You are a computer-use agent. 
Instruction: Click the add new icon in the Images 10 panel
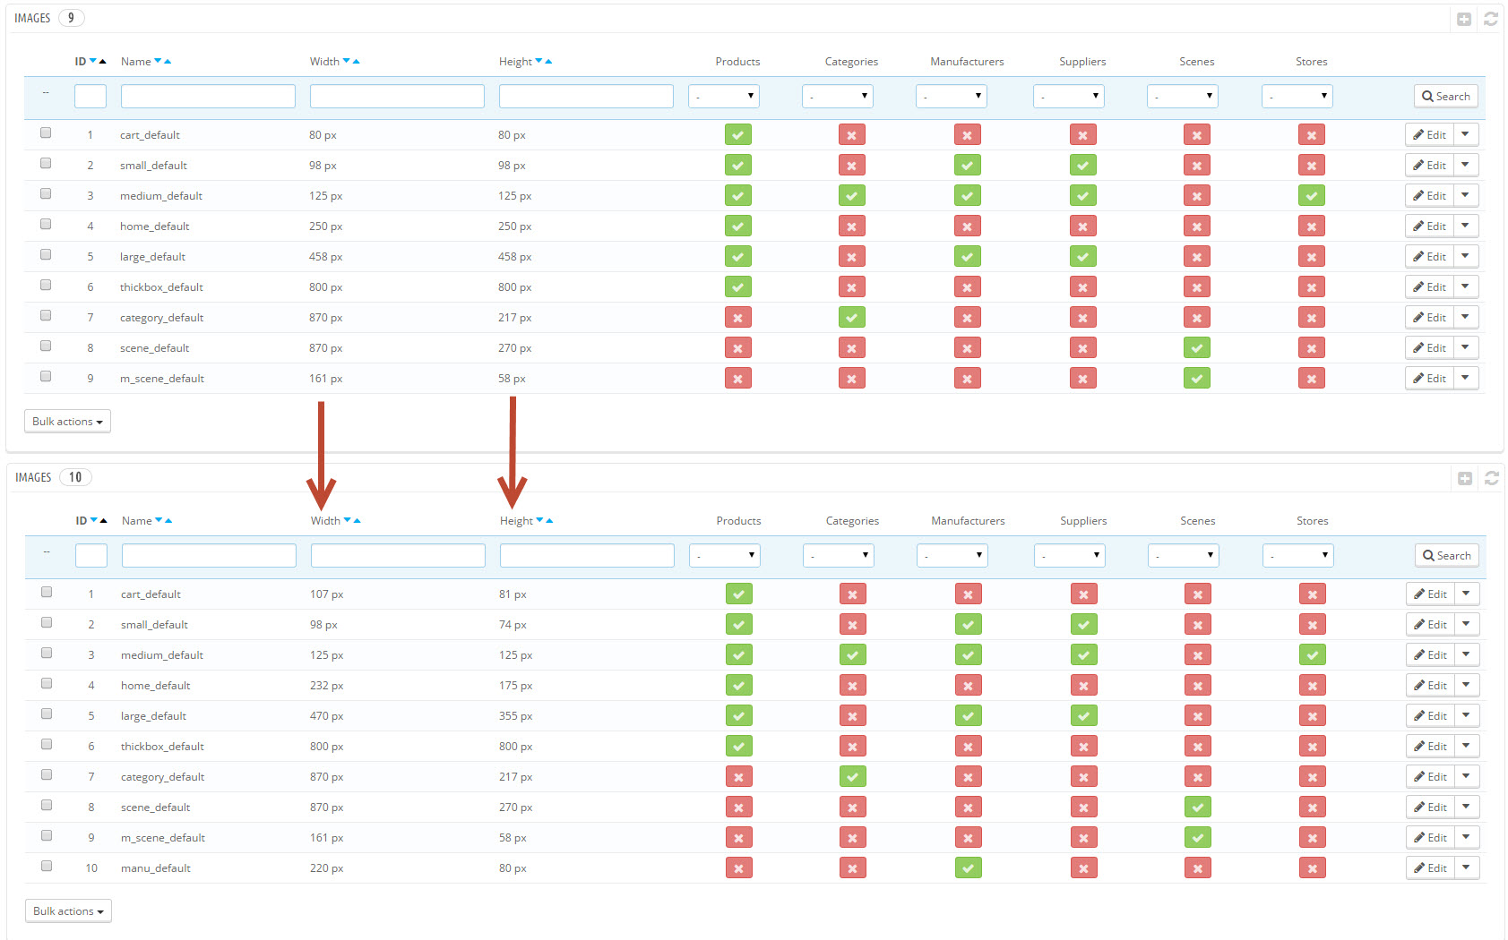(1464, 478)
